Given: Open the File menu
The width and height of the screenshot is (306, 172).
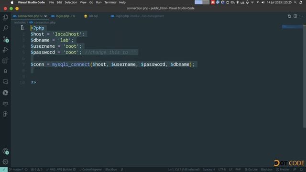Looking at the screenshot, I should (x=52, y=2).
